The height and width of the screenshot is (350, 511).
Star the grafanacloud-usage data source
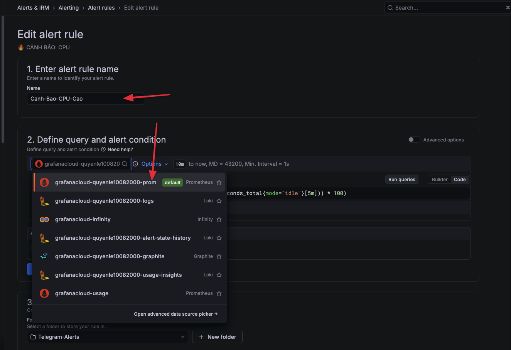click(x=219, y=293)
